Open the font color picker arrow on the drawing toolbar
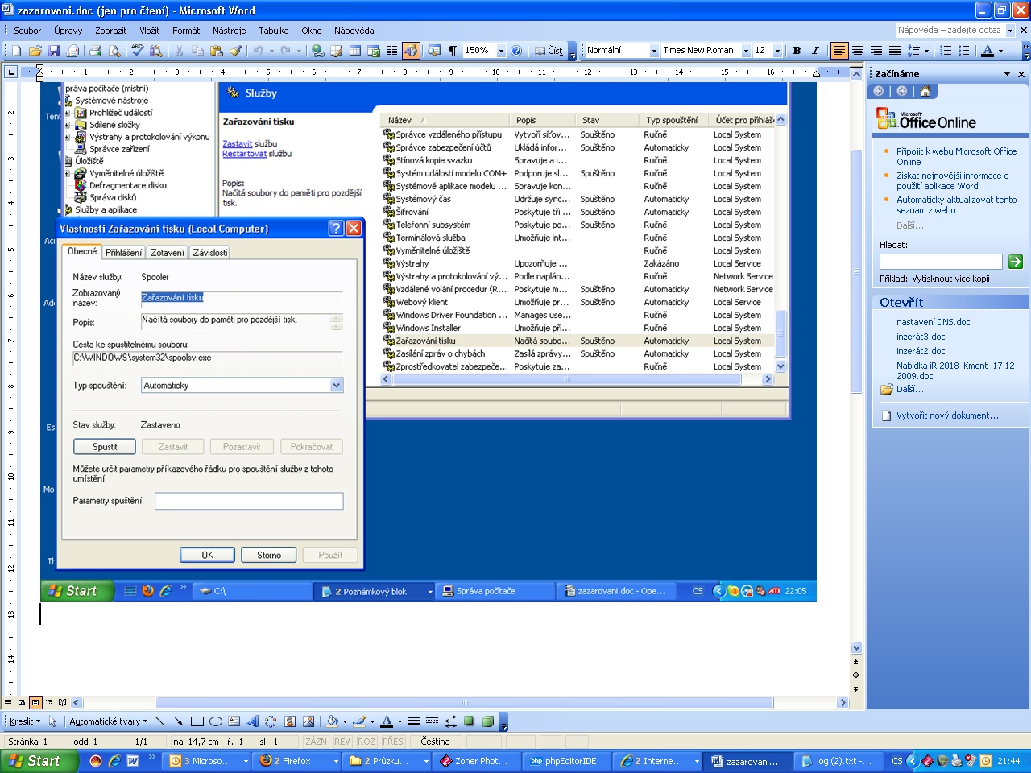1031x773 pixels. pyautogui.click(x=400, y=722)
